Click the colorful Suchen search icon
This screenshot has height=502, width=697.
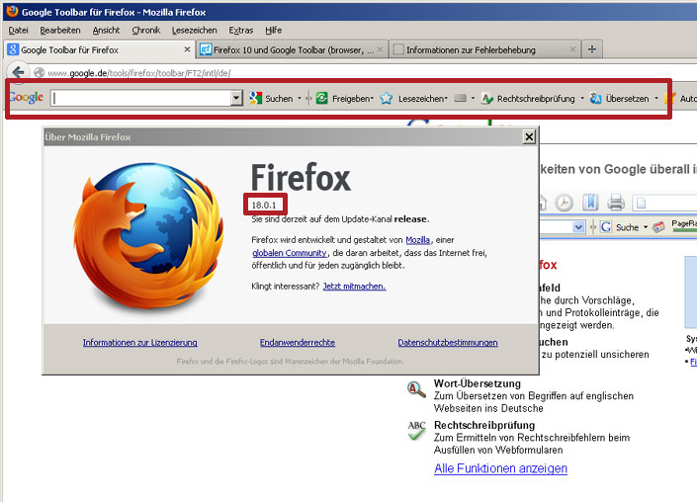click(256, 98)
